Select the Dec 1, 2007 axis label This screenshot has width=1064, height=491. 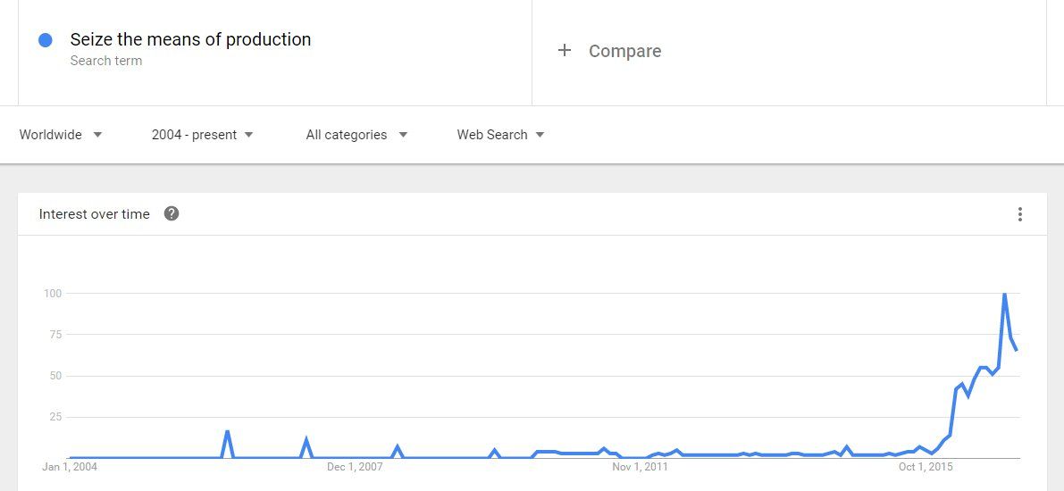coord(355,467)
